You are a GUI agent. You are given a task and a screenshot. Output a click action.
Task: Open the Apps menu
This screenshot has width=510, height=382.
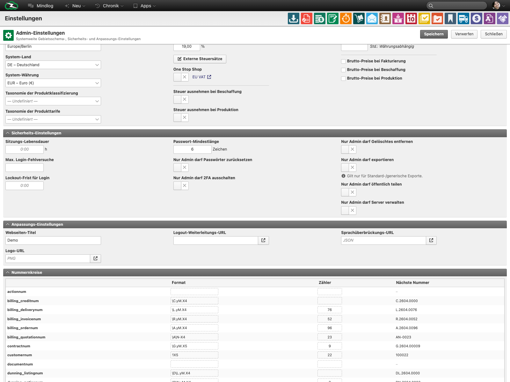(x=144, y=6)
